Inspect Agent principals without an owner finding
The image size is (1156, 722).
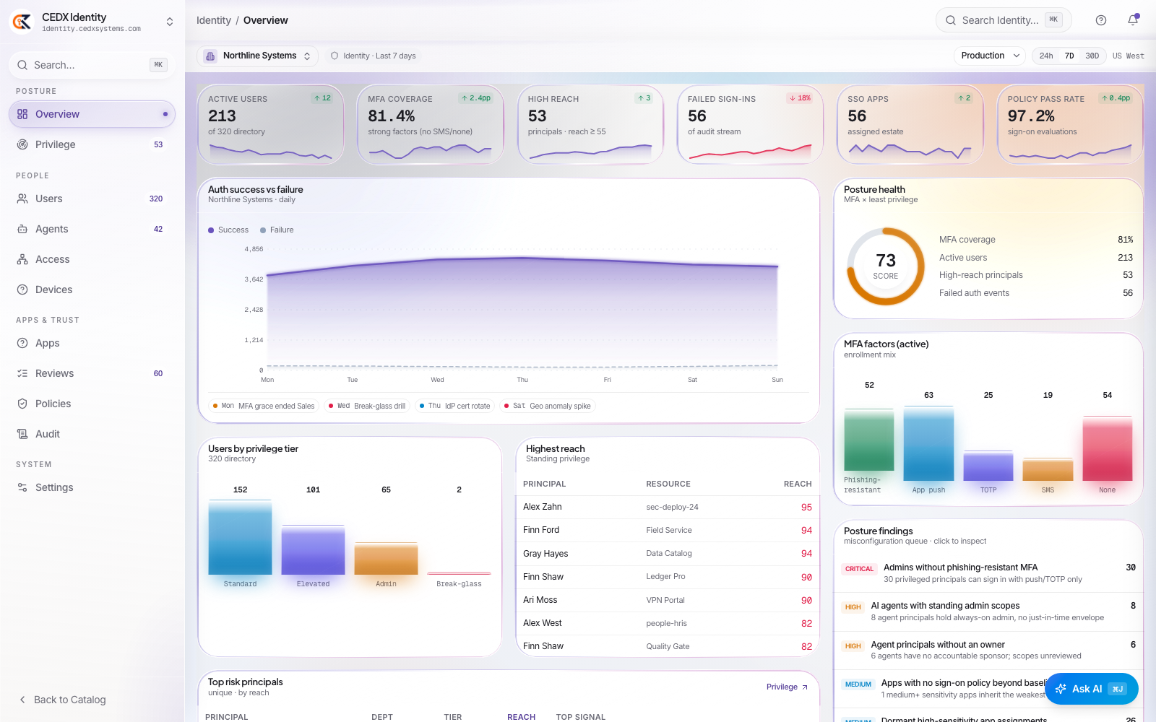pyautogui.click(x=988, y=650)
